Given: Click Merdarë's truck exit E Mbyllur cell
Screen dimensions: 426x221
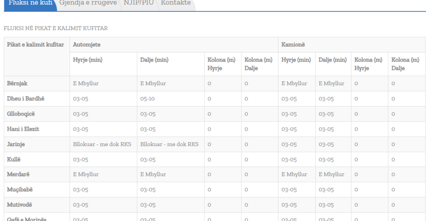Looking at the screenshot, I should (x=331, y=175).
